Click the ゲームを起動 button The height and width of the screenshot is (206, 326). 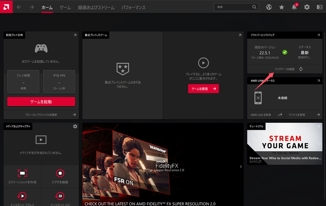pos(41,101)
